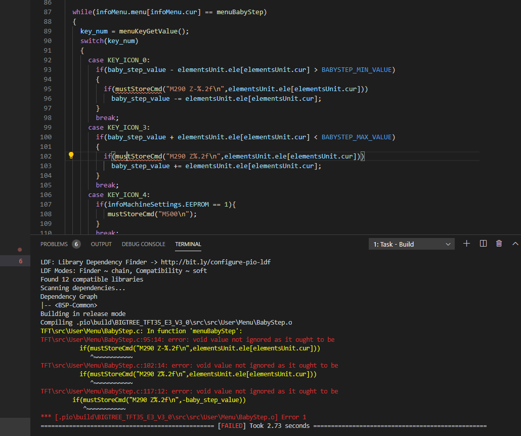Open the OUTPUT tab

(x=101, y=244)
